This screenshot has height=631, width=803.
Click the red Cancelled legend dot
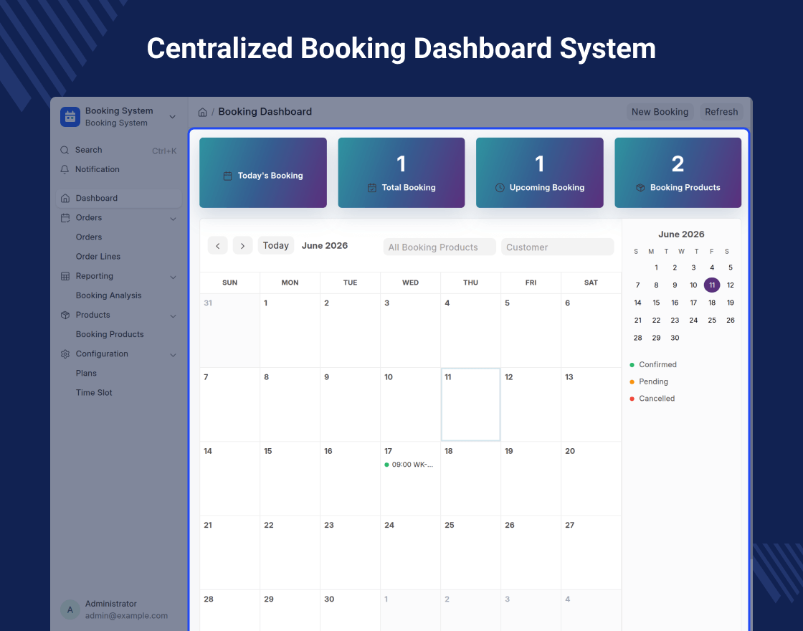tap(632, 399)
